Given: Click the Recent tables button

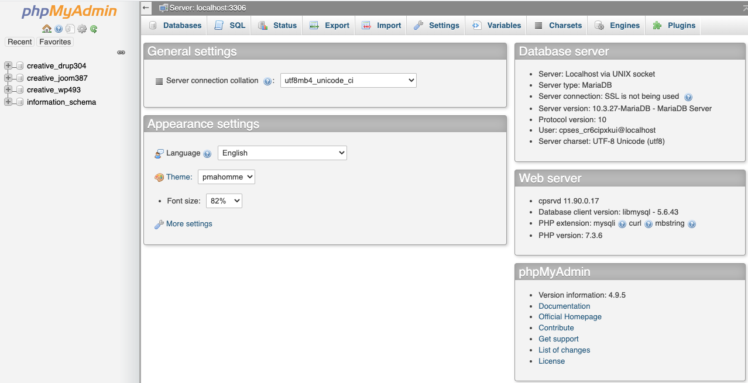Looking at the screenshot, I should pyautogui.click(x=20, y=42).
